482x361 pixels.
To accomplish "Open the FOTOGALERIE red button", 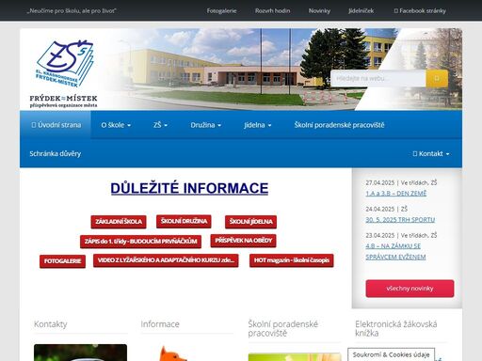I will [x=62, y=261].
